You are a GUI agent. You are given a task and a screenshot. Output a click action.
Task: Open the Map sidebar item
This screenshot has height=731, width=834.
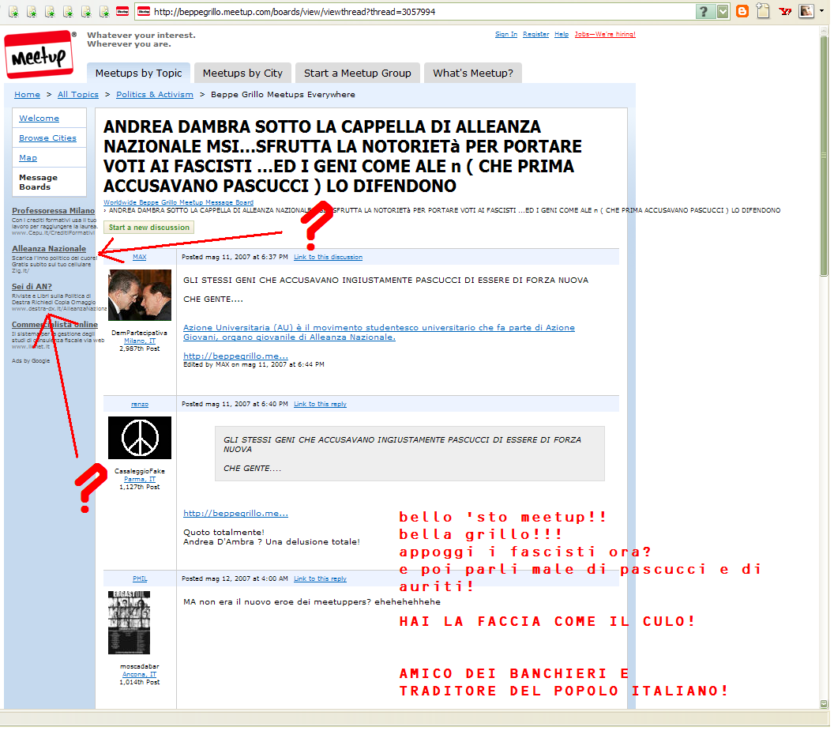(28, 157)
